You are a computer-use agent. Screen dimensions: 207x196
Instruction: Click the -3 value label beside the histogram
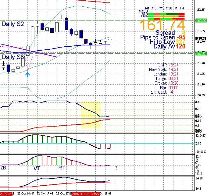pos(115,168)
